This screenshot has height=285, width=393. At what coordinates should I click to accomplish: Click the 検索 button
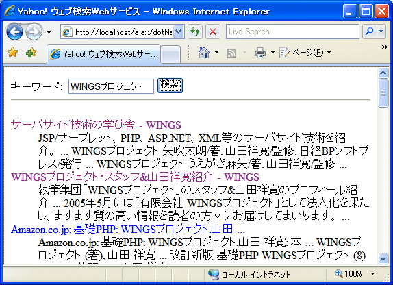tap(170, 86)
